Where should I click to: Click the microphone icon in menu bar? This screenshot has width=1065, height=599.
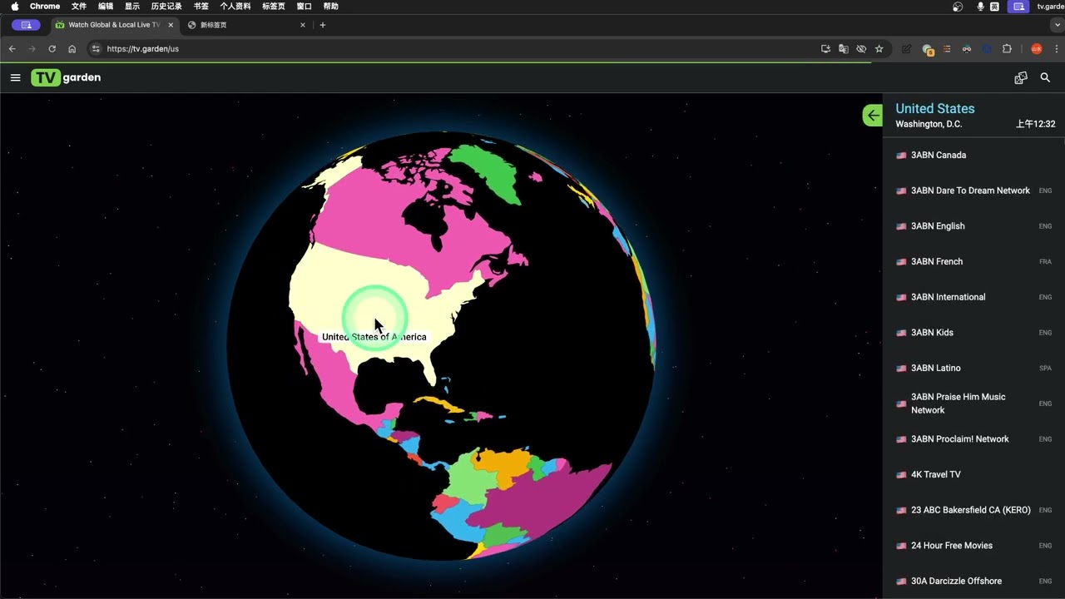coord(981,7)
